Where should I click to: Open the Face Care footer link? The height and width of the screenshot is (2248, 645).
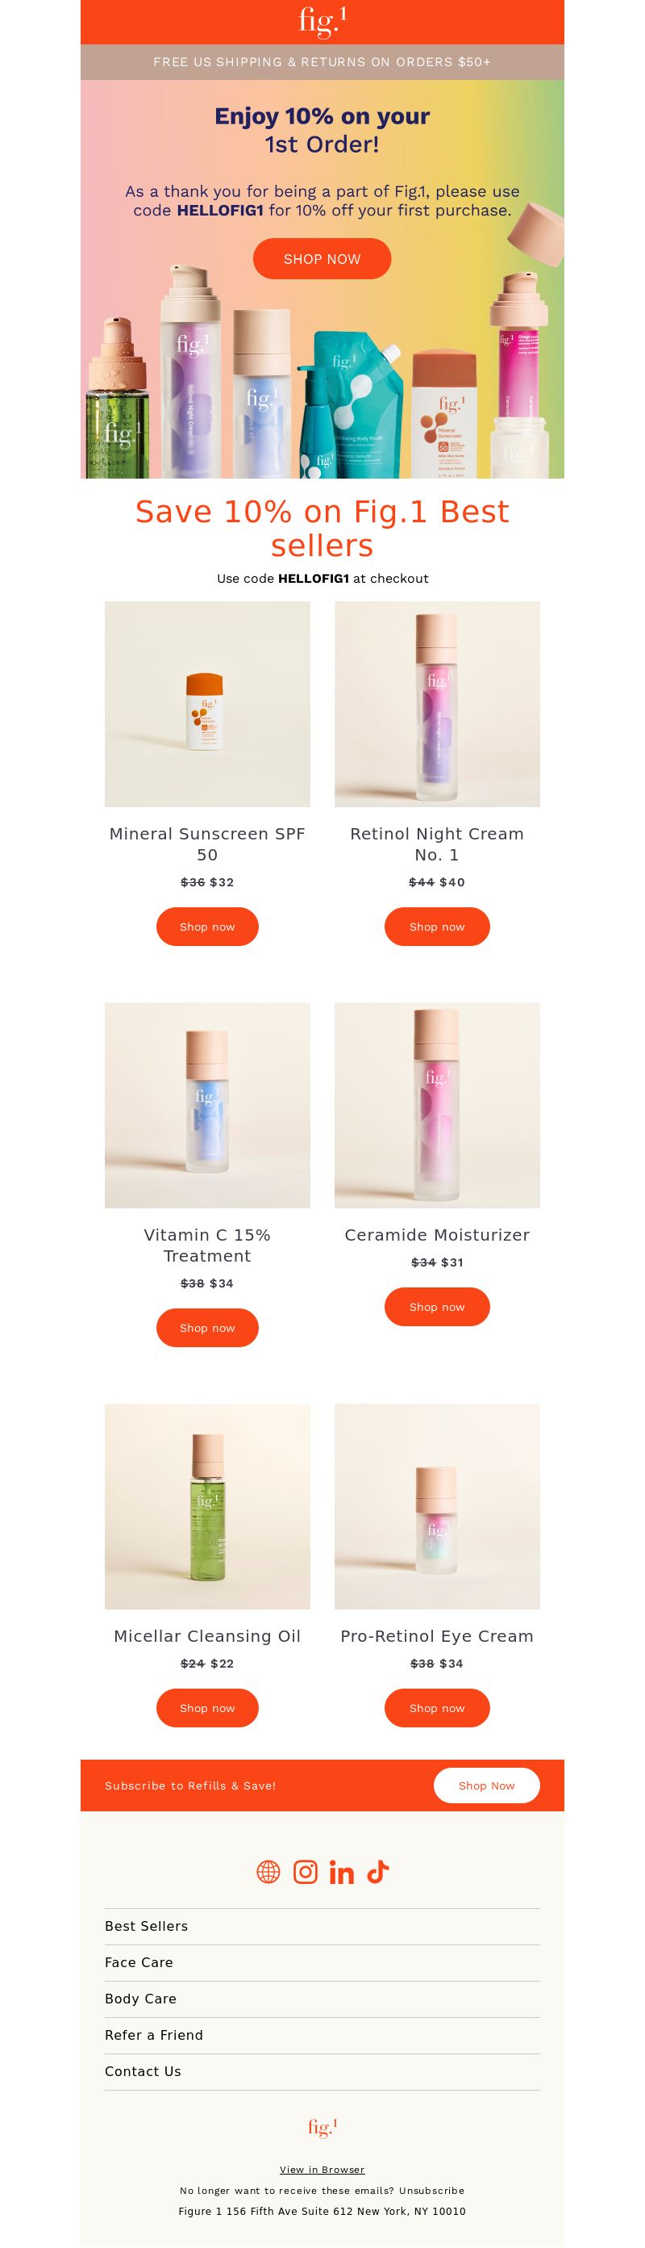click(x=139, y=1962)
